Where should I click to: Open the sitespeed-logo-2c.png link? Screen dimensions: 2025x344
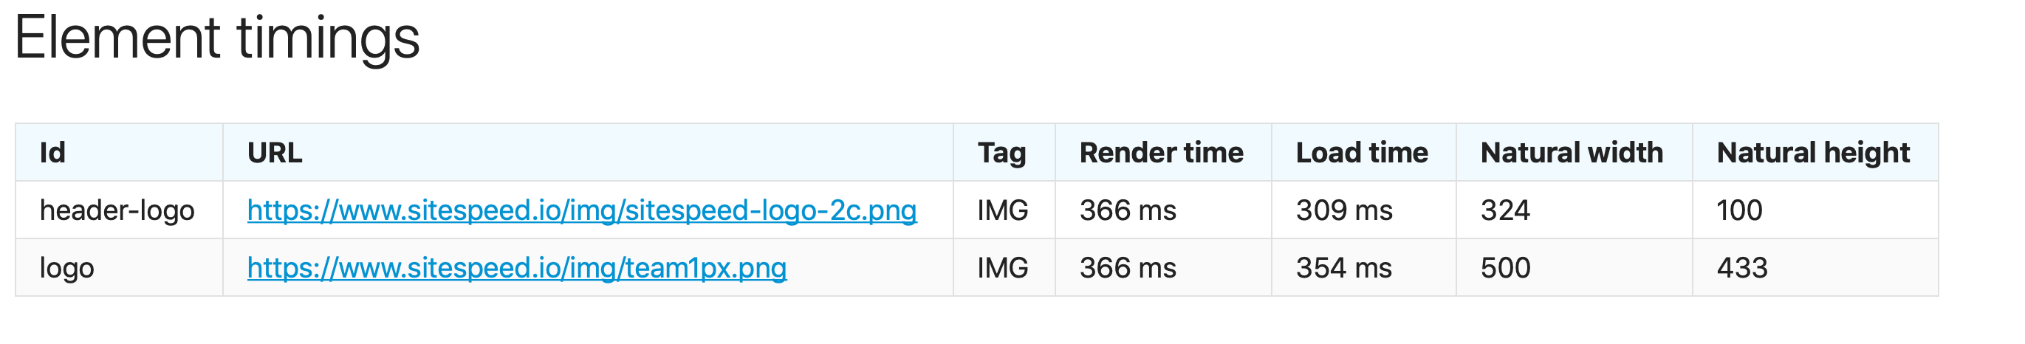(x=582, y=210)
